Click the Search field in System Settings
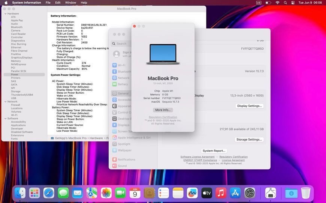 (x=121, y=44)
